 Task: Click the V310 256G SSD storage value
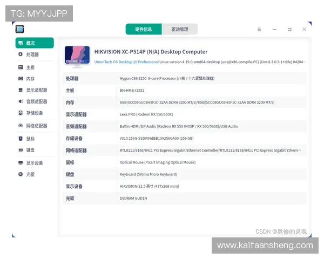pos(157,138)
